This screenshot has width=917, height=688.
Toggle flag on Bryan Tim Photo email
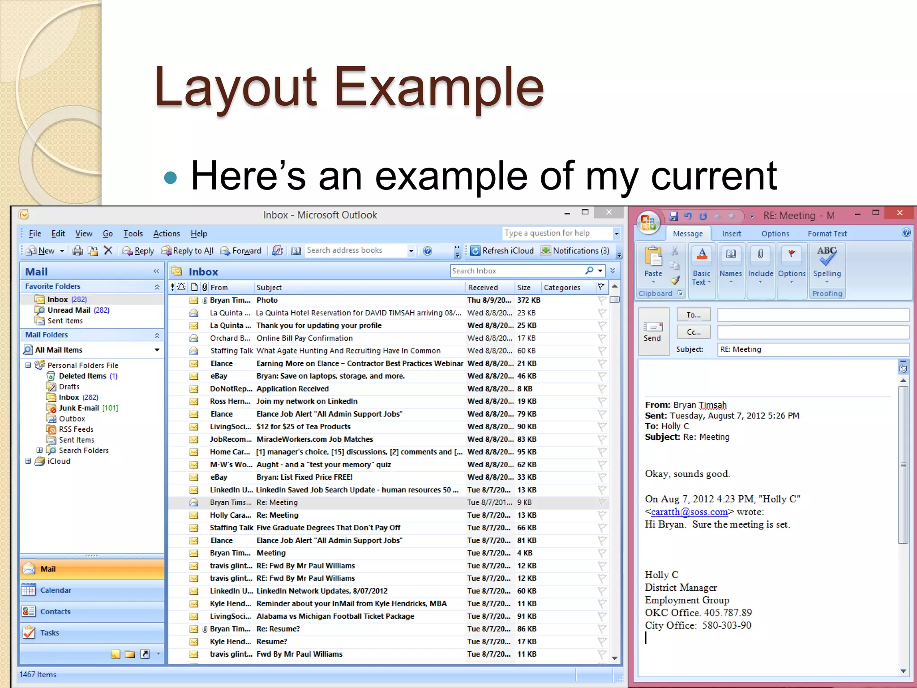(601, 300)
